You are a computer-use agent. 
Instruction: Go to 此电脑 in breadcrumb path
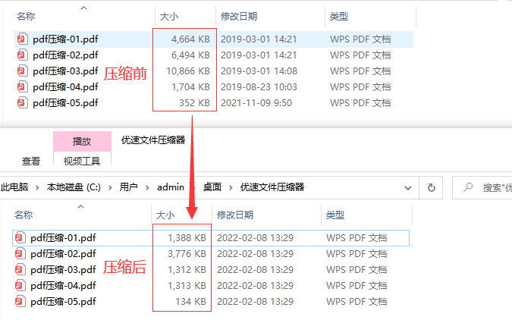14,187
